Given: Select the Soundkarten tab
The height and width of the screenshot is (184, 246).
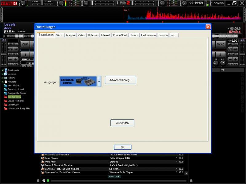Looking at the screenshot, I should pyautogui.click(x=46, y=35).
